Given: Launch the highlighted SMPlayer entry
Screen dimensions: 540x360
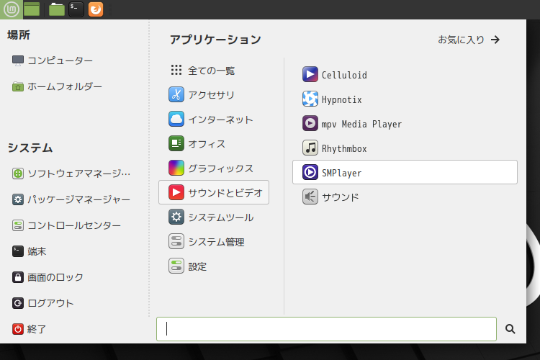Looking at the screenshot, I should pos(405,172).
